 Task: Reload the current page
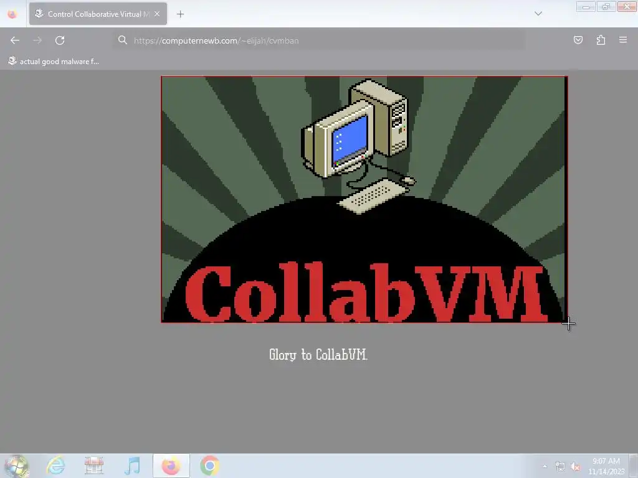click(60, 40)
